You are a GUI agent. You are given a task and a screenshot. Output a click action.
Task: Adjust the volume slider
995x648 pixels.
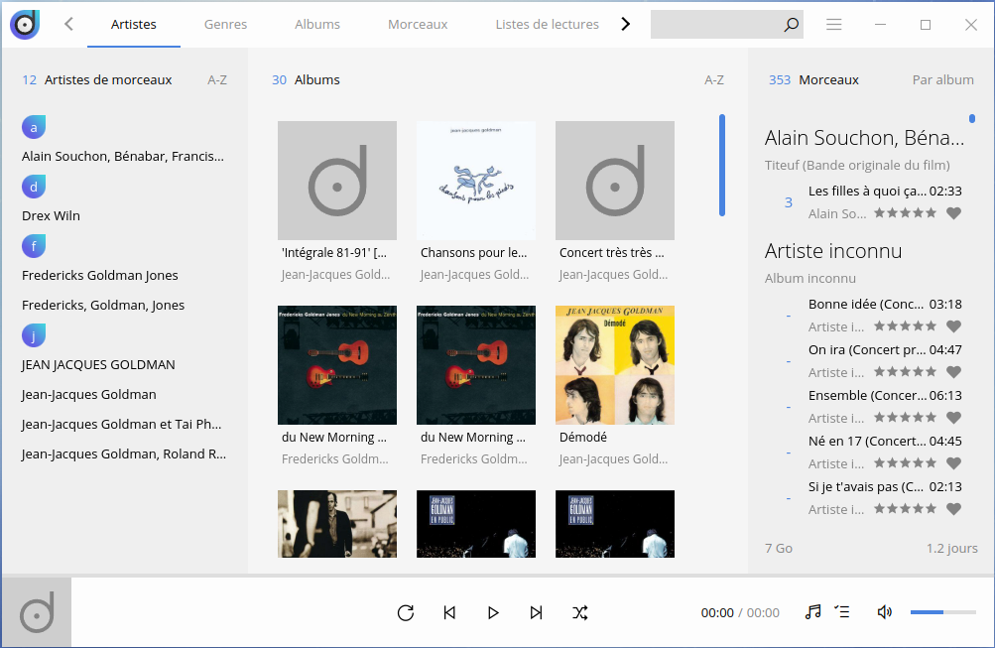coord(942,612)
